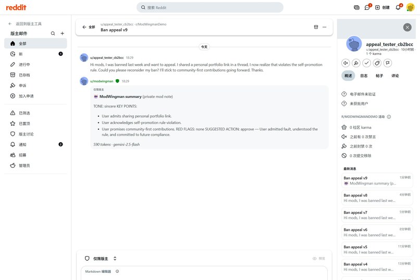Image resolution: width=420 pixels, height=280 pixels.
Task: Open the 管理员 admin folder
Action: 35,166
